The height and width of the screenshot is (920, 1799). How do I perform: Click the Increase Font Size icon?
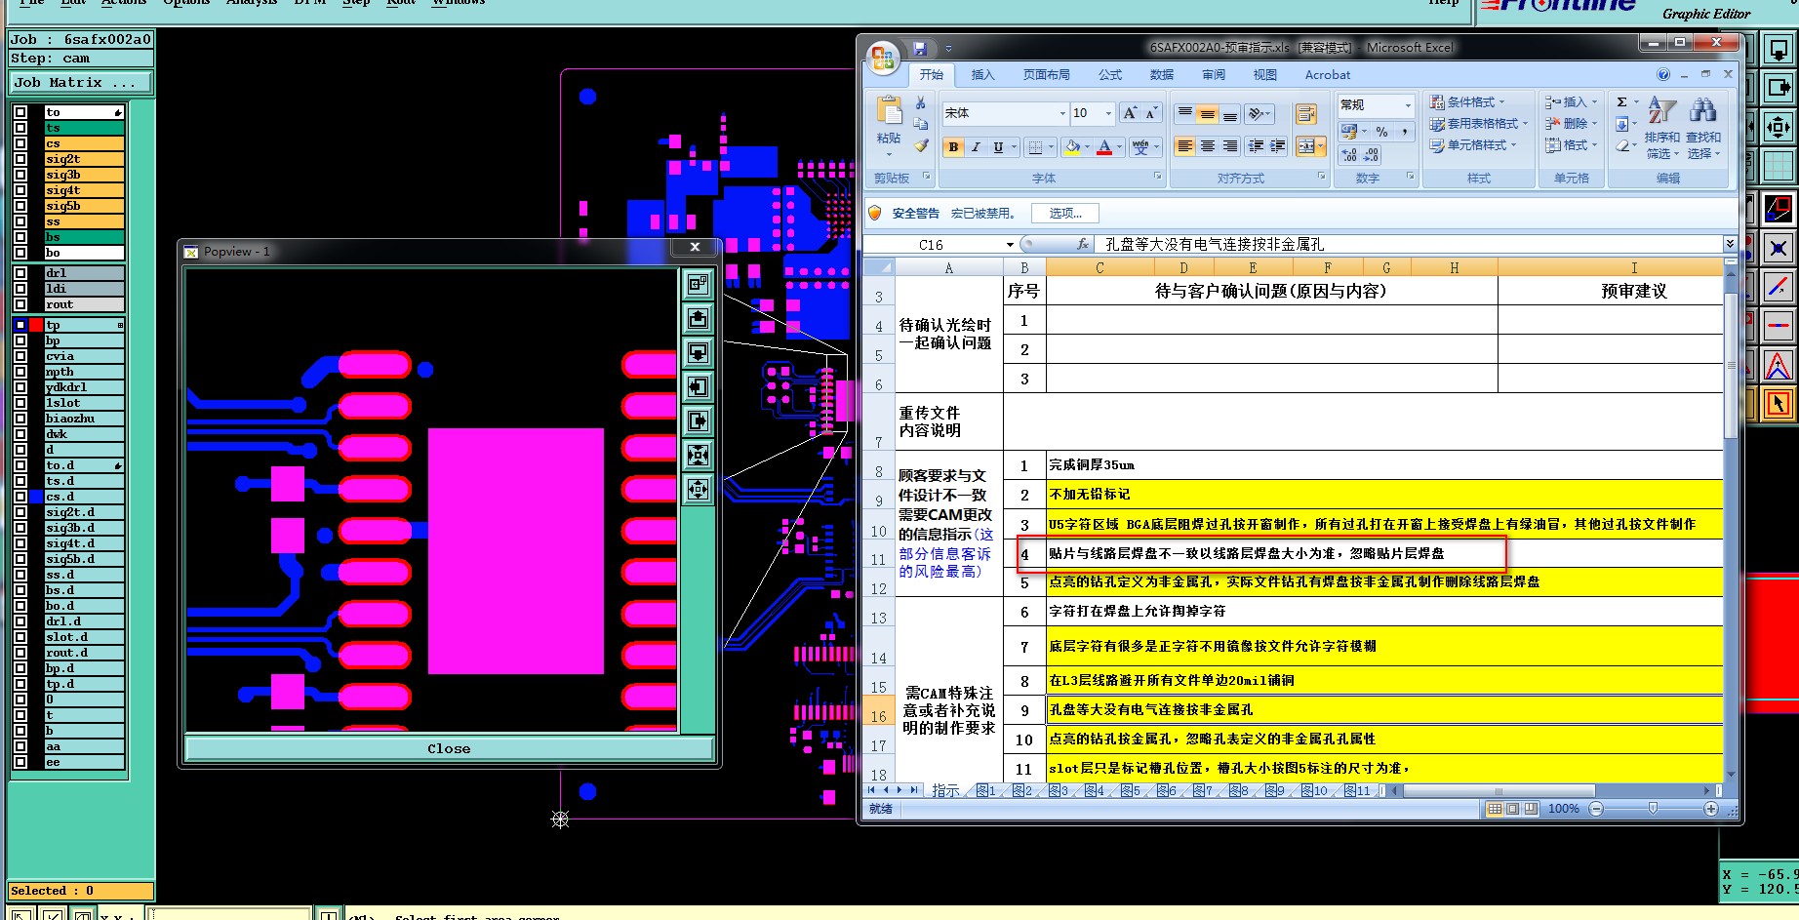1130,113
